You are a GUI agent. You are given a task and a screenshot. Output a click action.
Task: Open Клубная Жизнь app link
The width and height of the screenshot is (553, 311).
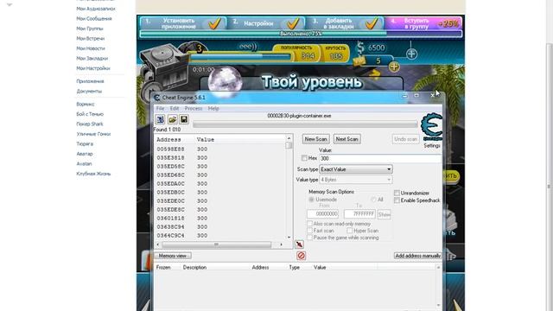pos(93,174)
